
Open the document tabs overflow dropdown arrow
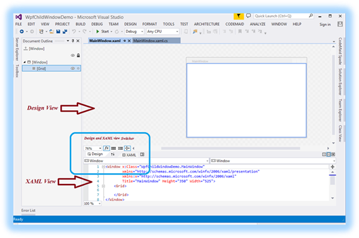click(x=334, y=42)
